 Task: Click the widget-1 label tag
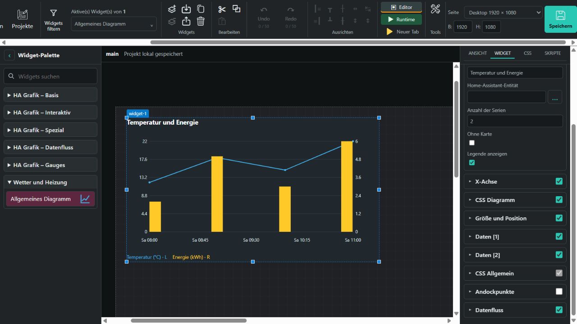137,113
